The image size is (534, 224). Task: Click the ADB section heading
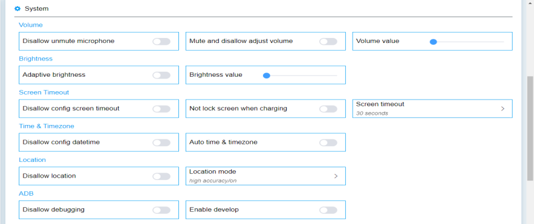[x=26, y=193]
